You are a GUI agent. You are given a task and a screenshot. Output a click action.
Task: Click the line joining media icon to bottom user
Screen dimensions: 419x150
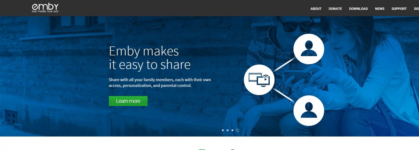pyautogui.click(x=284, y=95)
